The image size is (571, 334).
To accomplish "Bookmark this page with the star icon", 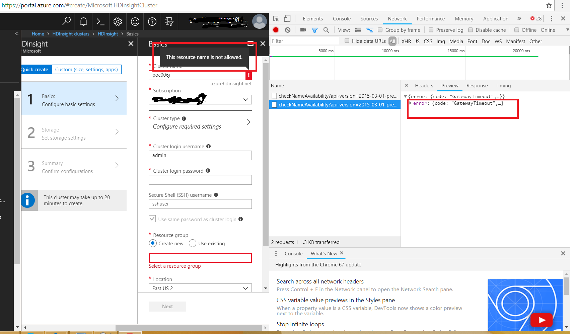I will click(549, 5).
